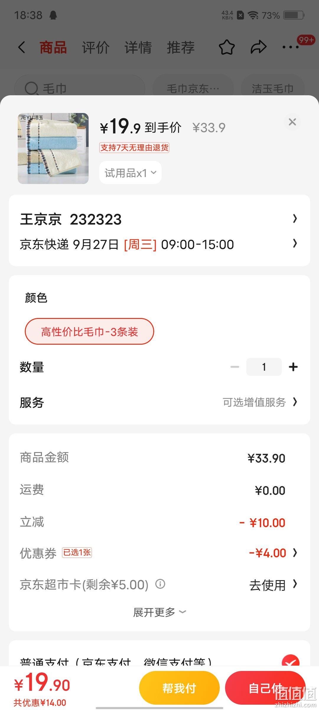Switch to the 详情 tab
This screenshot has height=710, width=319.
point(138,47)
